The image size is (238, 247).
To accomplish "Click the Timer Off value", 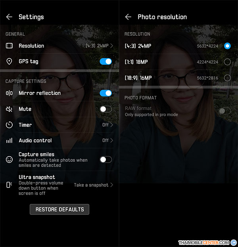I will pos(106,125).
